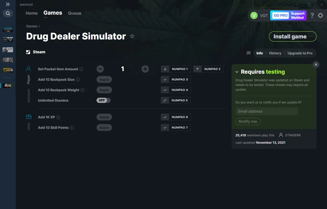Apply the Add 1K XP cheat

pyautogui.click(x=104, y=117)
